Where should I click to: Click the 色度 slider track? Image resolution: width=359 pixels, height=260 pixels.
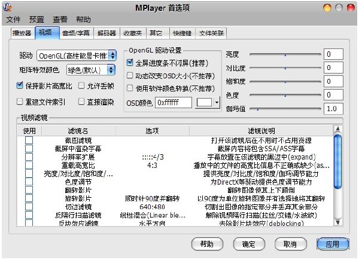tap(285, 95)
